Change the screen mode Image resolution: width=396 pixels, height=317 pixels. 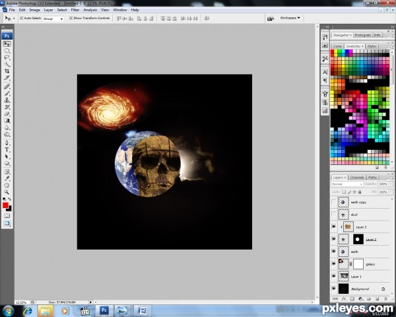coord(7,223)
